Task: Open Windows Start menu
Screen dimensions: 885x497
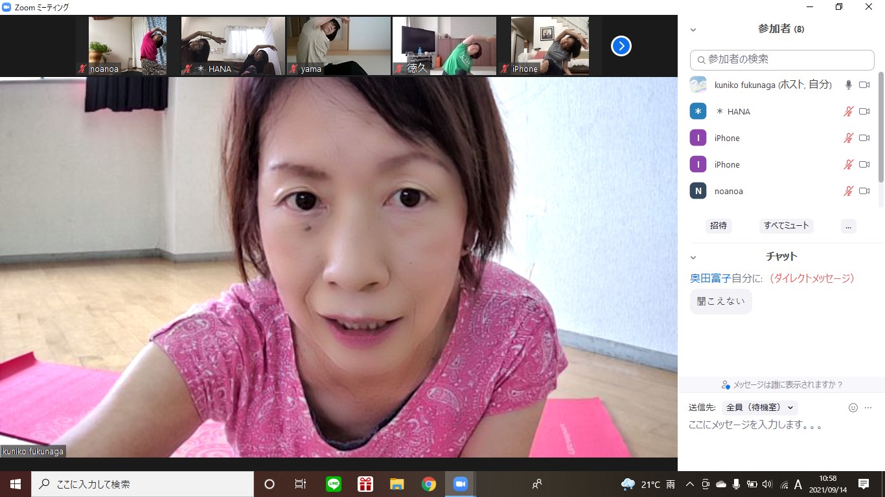Action: [x=15, y=484]
